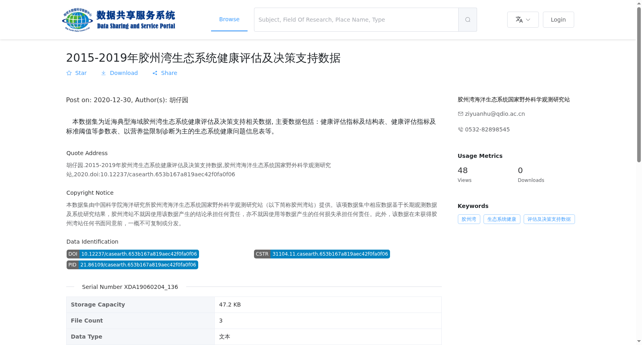The height and width of the screenshot is (345, 642).
Task: Click the phone icon
Action: pyautogui.click(x=461, y=129)
